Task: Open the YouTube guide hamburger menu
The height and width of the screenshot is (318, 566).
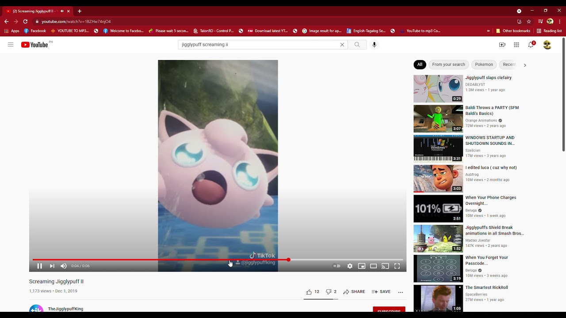Action: pos(11,45)
